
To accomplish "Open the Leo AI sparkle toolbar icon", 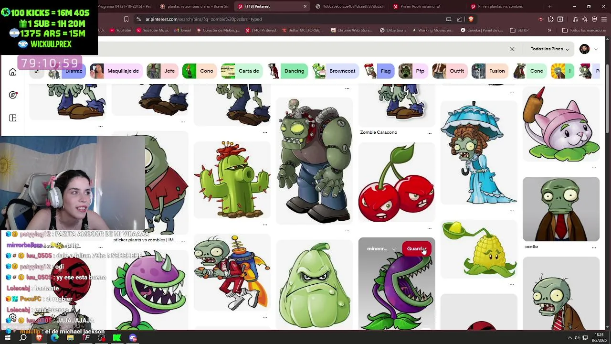I will [585, 19].
